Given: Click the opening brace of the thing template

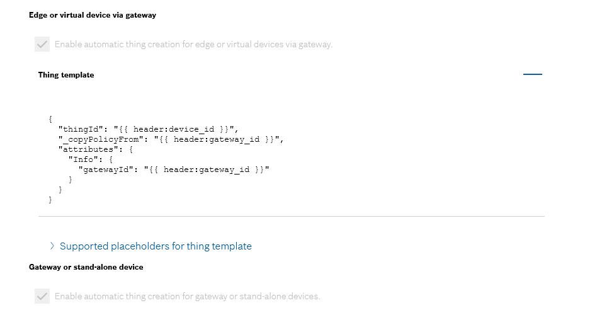Looking at the screenshot, I should pyautogui.click(x=50, y=119).
